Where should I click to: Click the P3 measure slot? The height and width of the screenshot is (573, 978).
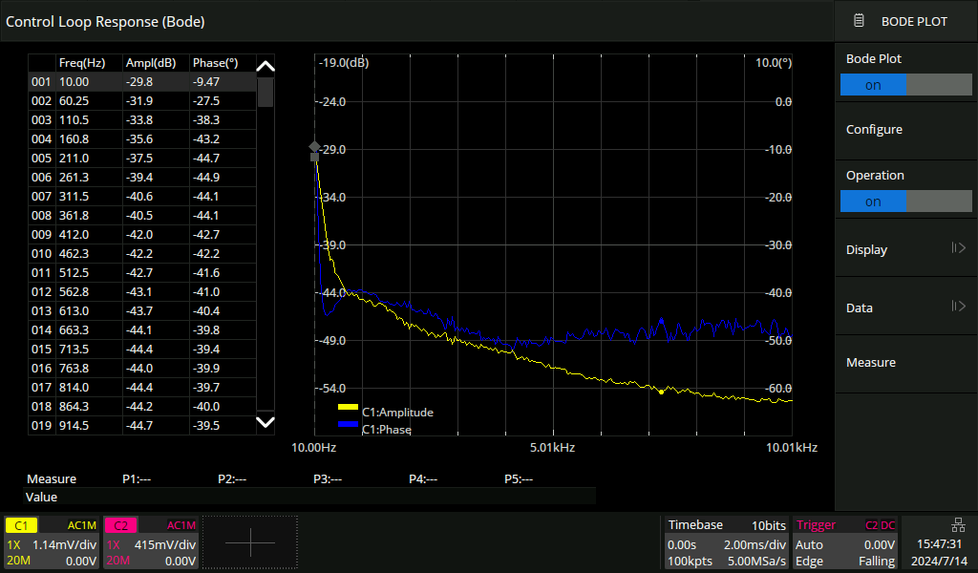(328, 478)
